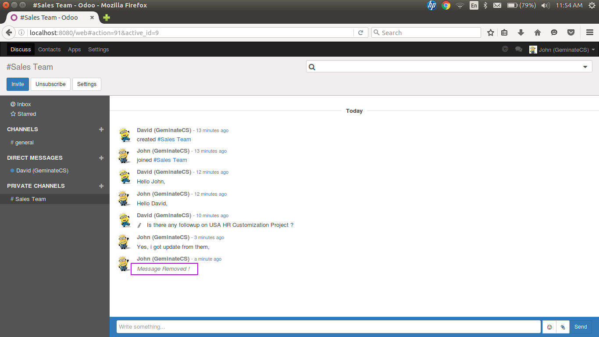
Task: Open the volume speaker indicator
Action: coord(546,5)
